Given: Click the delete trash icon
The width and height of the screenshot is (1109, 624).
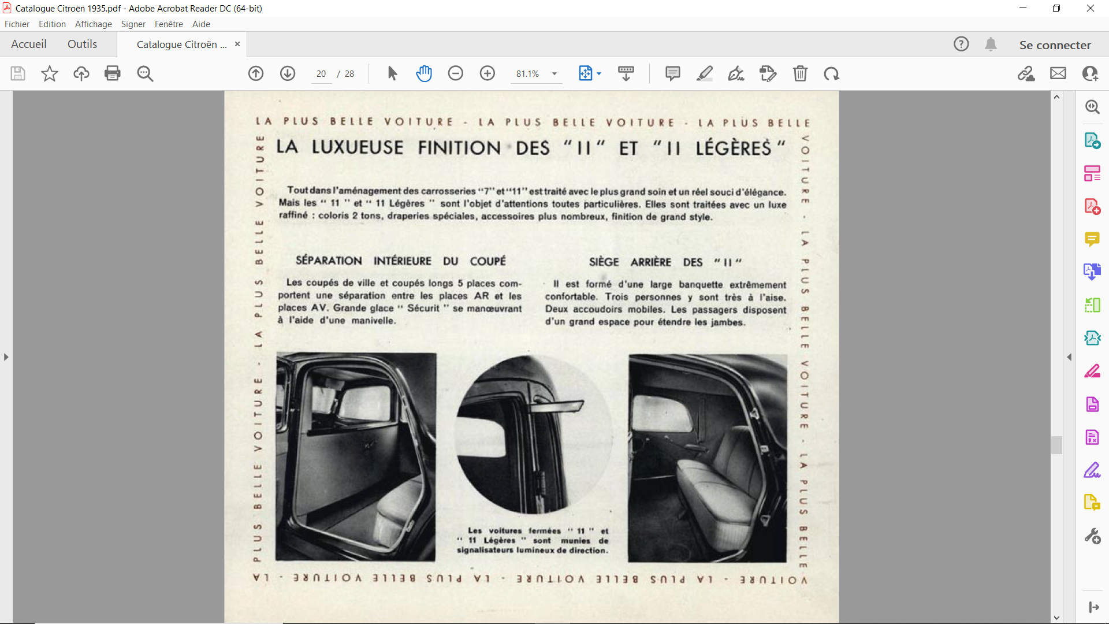Looking at the screenshot, I should [x=800, y=73].
